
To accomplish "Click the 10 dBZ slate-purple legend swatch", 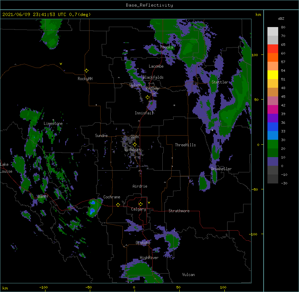I will click(x=273, y=162).
